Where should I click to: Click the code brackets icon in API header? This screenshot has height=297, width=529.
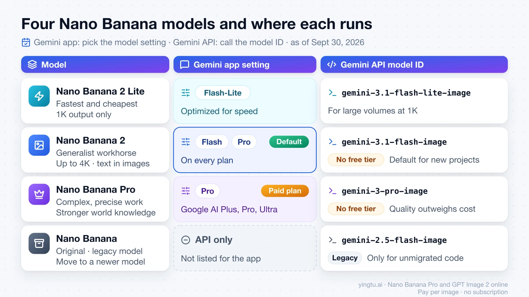click(332, 65)
